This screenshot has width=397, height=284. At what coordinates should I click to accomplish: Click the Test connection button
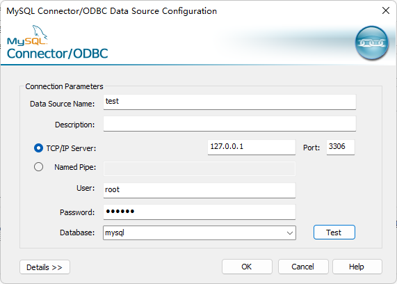334,232
